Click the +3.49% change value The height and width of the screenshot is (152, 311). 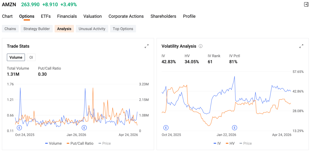coord(69,4)
